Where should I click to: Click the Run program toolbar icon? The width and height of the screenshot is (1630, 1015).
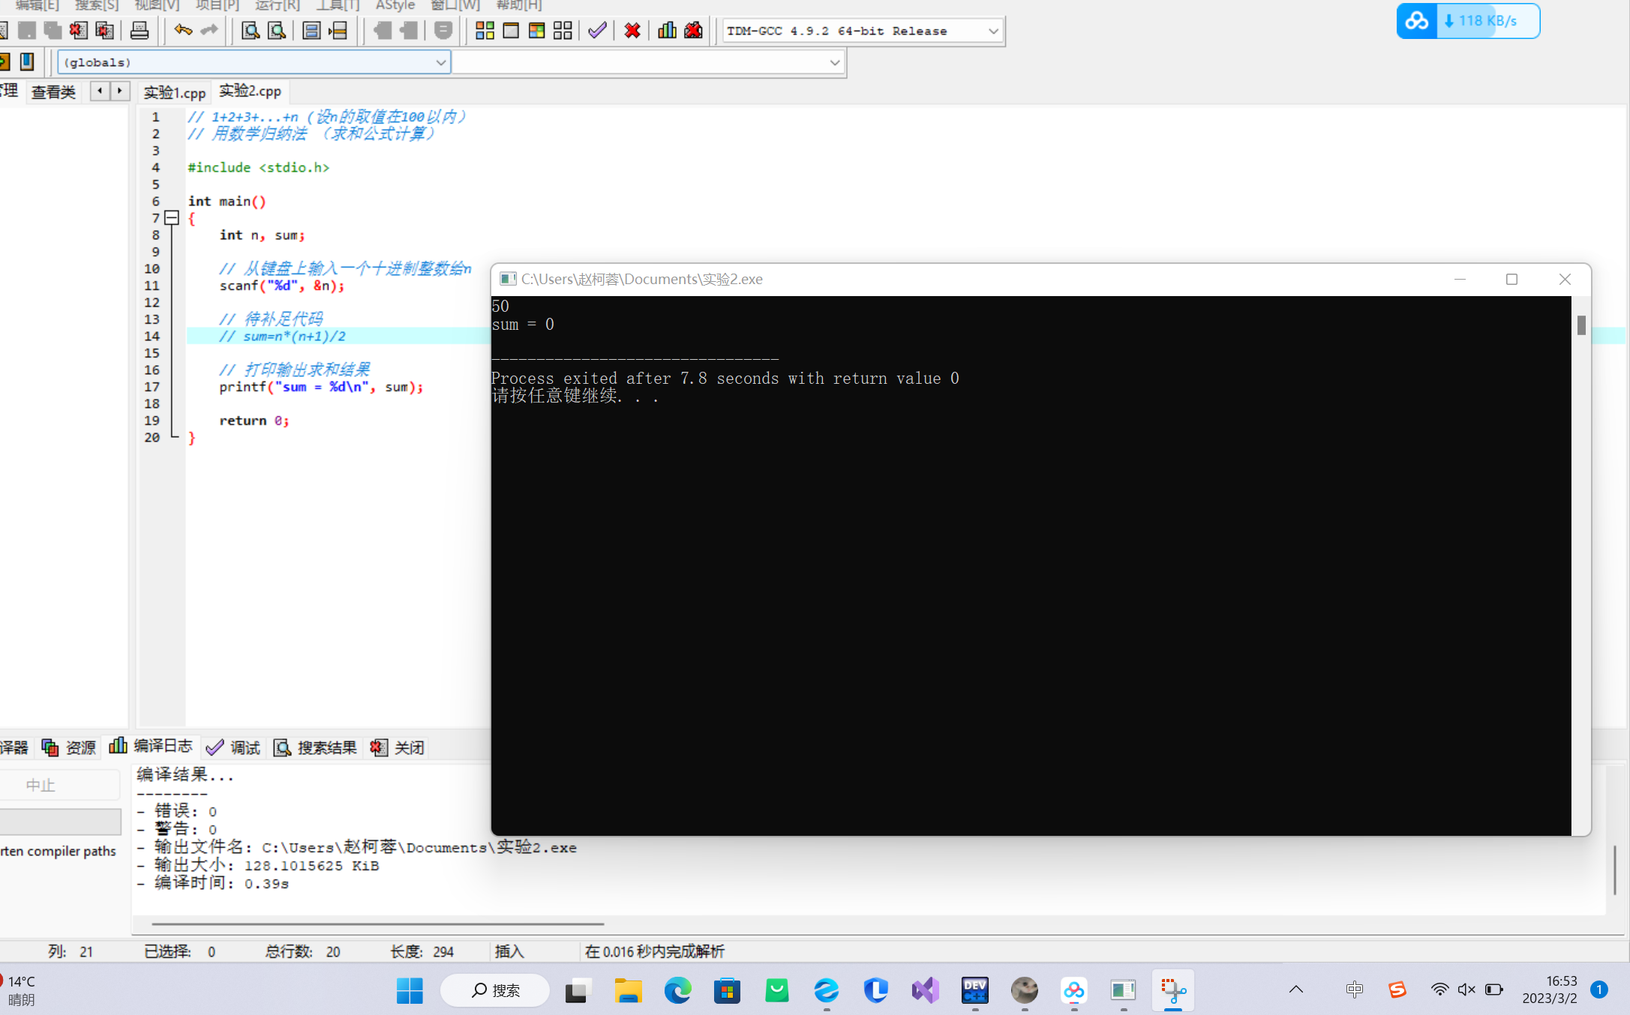click(511, 31)
